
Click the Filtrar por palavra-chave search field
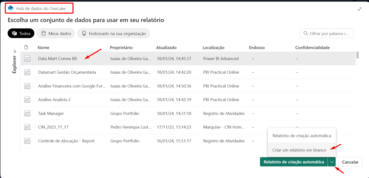(x=329, y=33)
